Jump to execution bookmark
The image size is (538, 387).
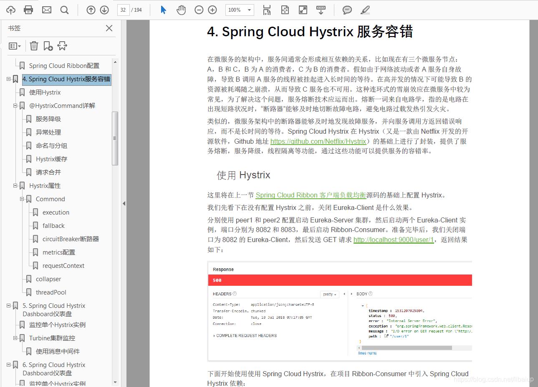(x=56, y=212)
